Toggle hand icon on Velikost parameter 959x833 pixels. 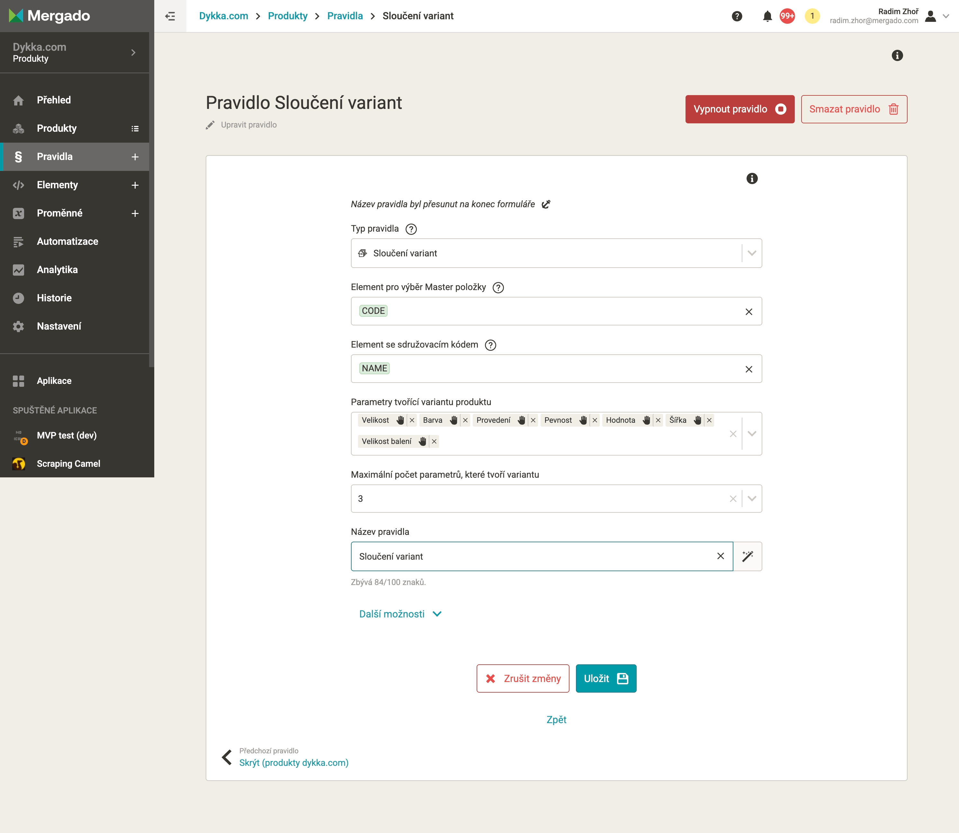(400, 420)
